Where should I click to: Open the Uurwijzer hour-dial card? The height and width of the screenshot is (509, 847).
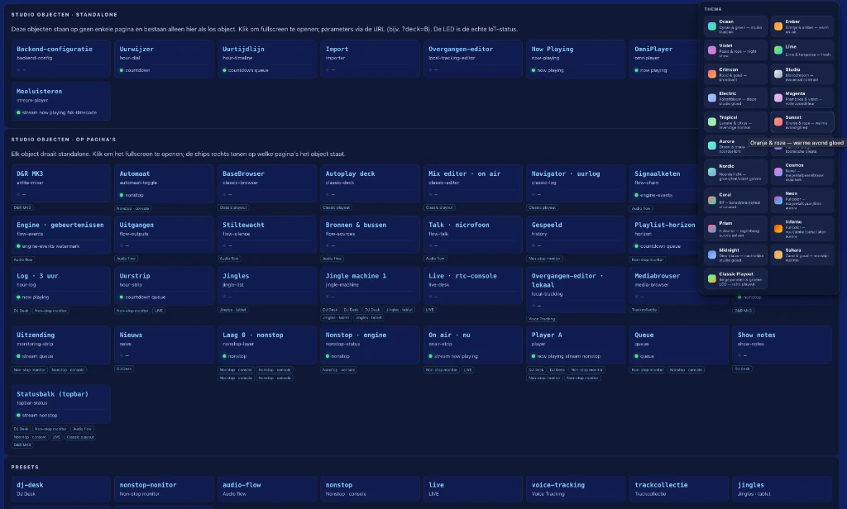tap(165, 59)
